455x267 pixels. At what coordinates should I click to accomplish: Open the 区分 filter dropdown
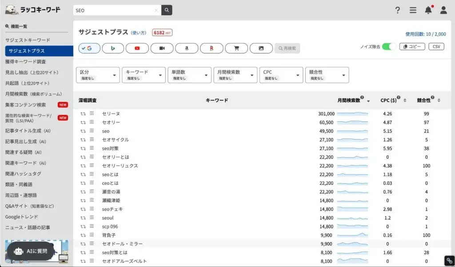pos(98,75)
